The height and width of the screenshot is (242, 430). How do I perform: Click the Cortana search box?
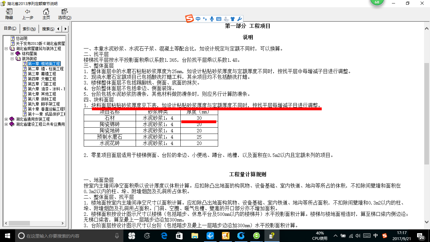point(69,236)
